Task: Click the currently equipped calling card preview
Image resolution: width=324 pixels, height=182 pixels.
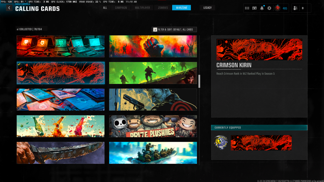Action: pyautogui.click(x=261, y=143)
